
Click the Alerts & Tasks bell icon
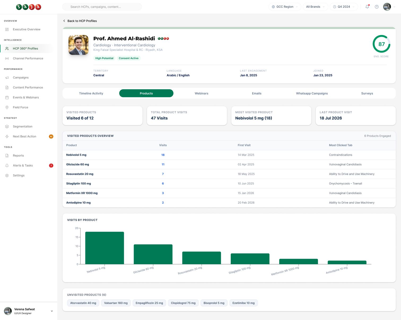7,166
